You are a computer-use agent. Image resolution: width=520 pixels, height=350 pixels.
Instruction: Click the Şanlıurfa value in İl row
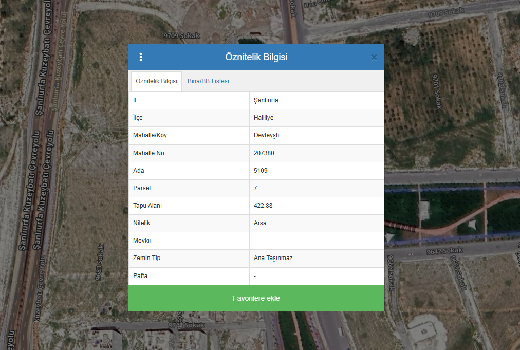266,100
